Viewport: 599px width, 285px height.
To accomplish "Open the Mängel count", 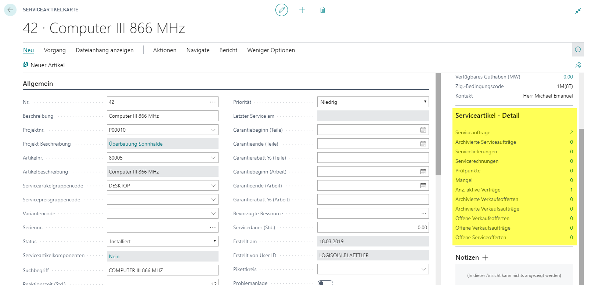I will 571,180.
